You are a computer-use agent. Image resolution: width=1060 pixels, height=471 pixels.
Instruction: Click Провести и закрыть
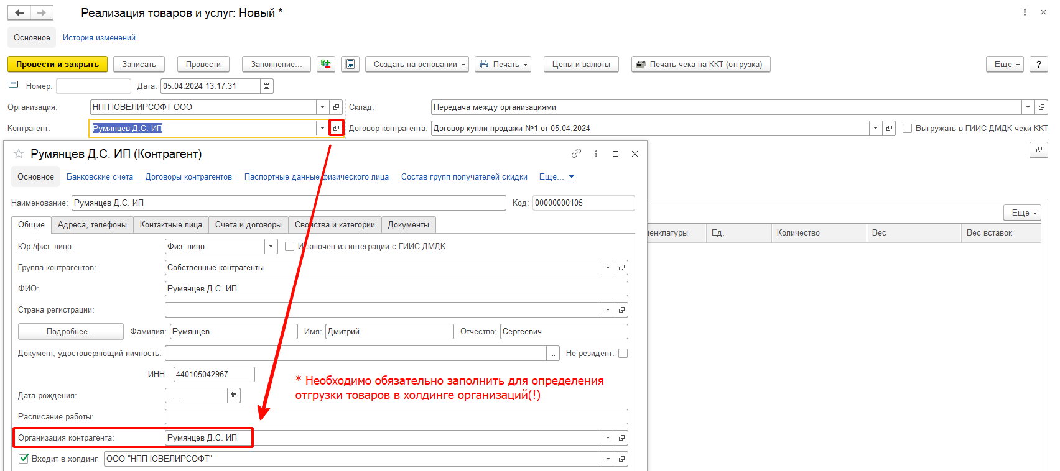tap(57, 64)
